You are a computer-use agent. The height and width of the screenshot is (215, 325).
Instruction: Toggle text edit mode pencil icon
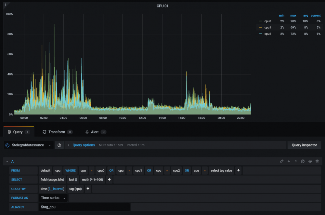(281, 161)
